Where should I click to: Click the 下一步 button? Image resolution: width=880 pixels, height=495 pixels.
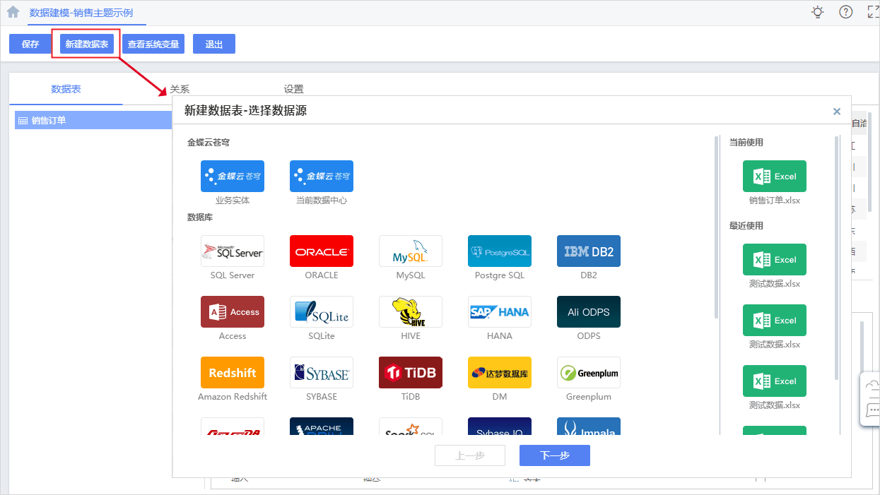[554, 455]
